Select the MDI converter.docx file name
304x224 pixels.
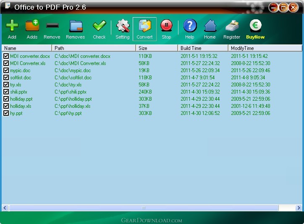click(x=30, y=56)
